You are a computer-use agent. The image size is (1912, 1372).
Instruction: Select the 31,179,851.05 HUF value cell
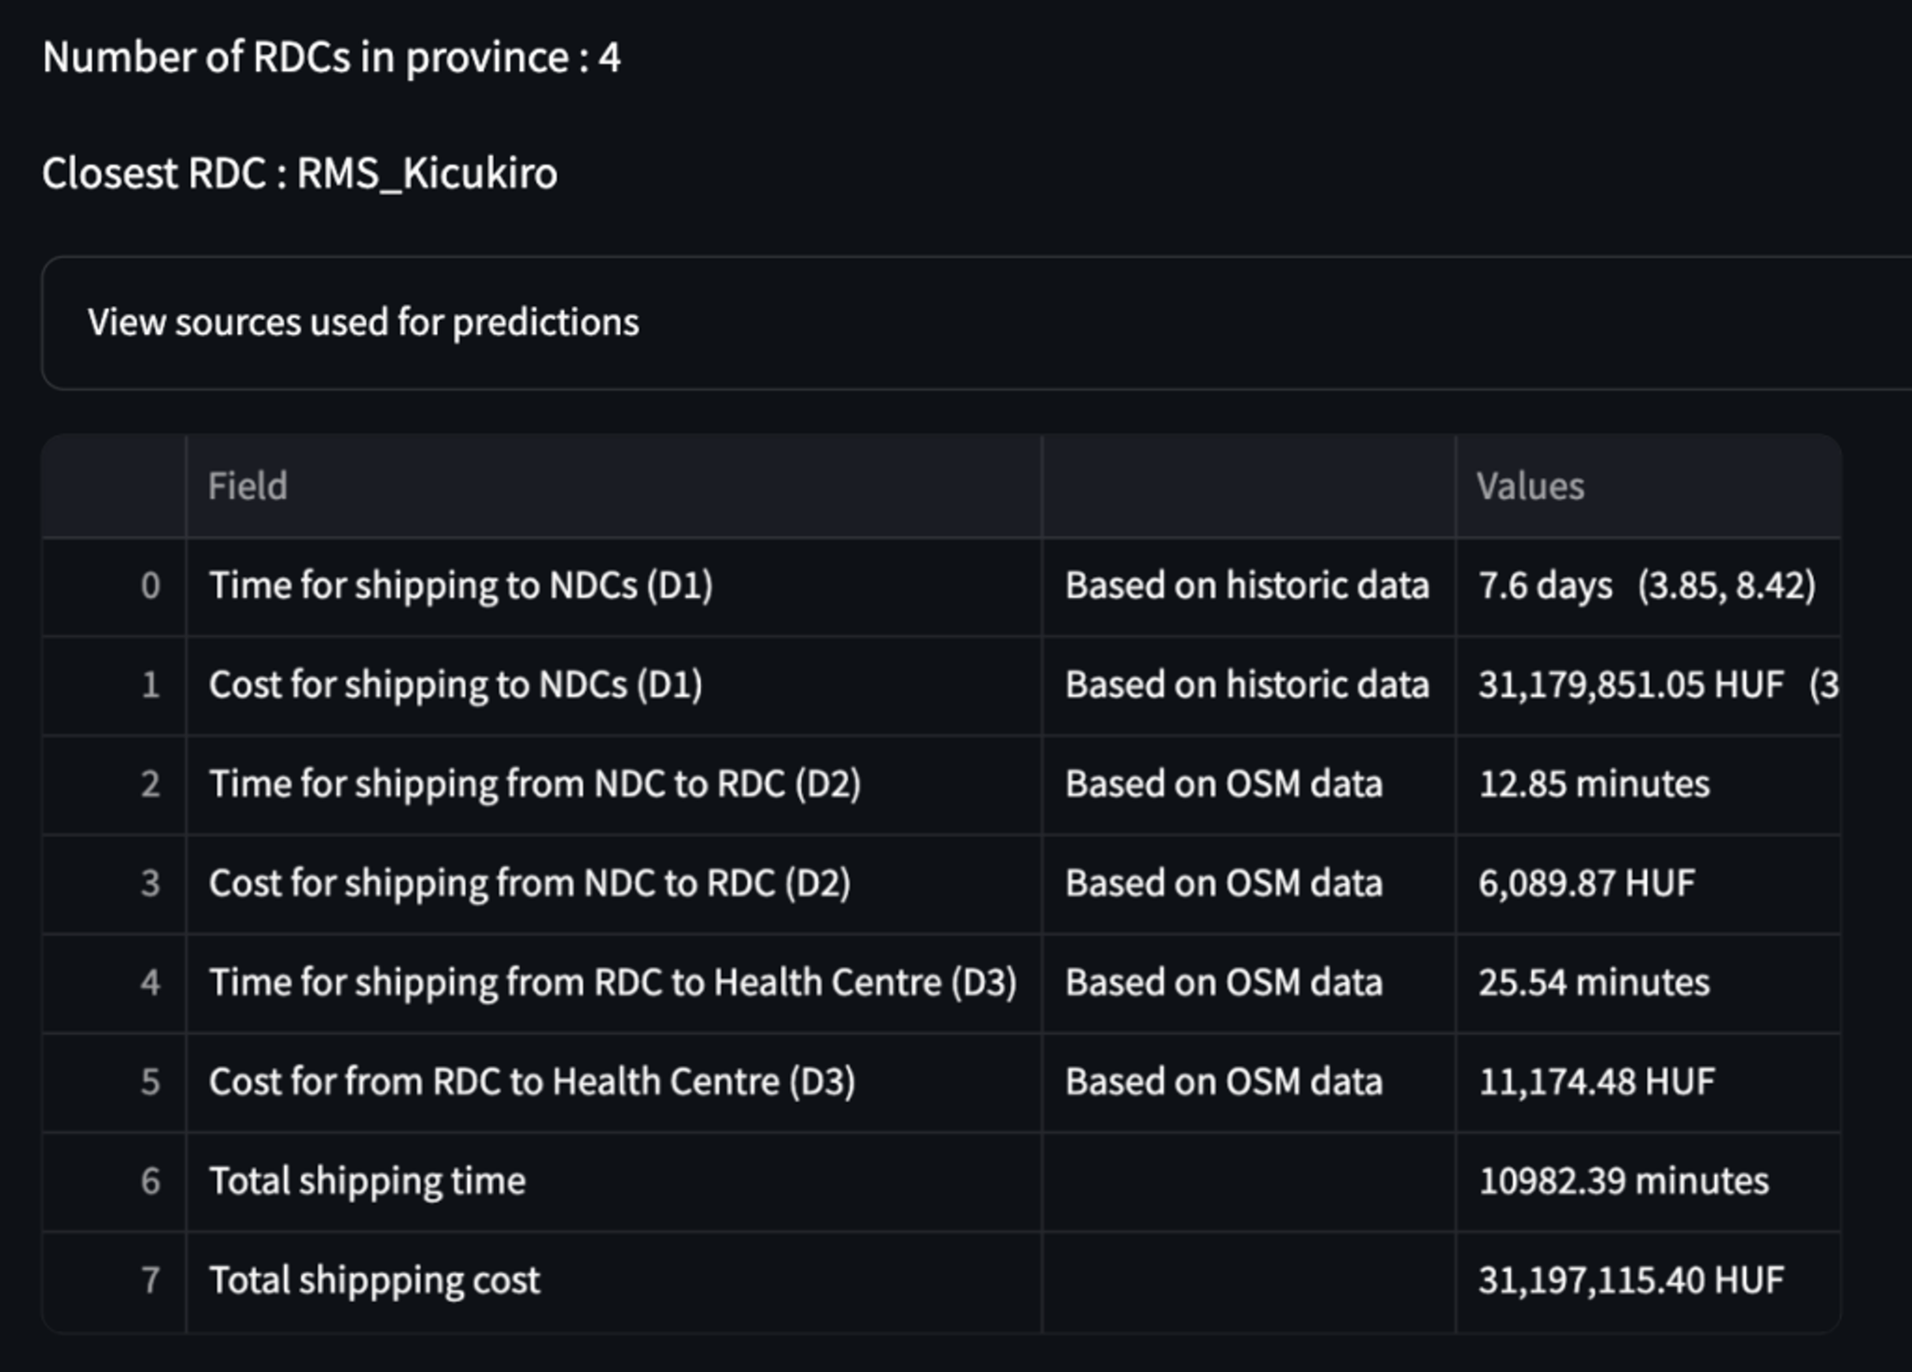(1649, 686)
